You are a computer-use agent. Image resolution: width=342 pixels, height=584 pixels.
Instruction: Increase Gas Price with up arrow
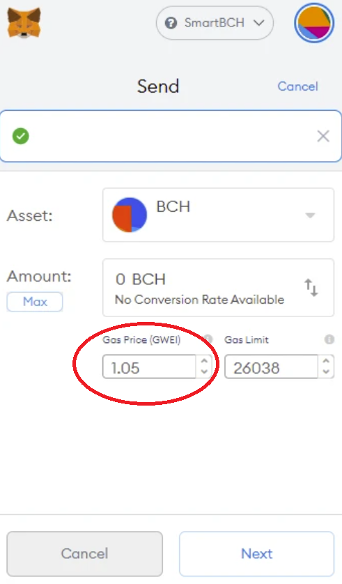tap(204, 361)
